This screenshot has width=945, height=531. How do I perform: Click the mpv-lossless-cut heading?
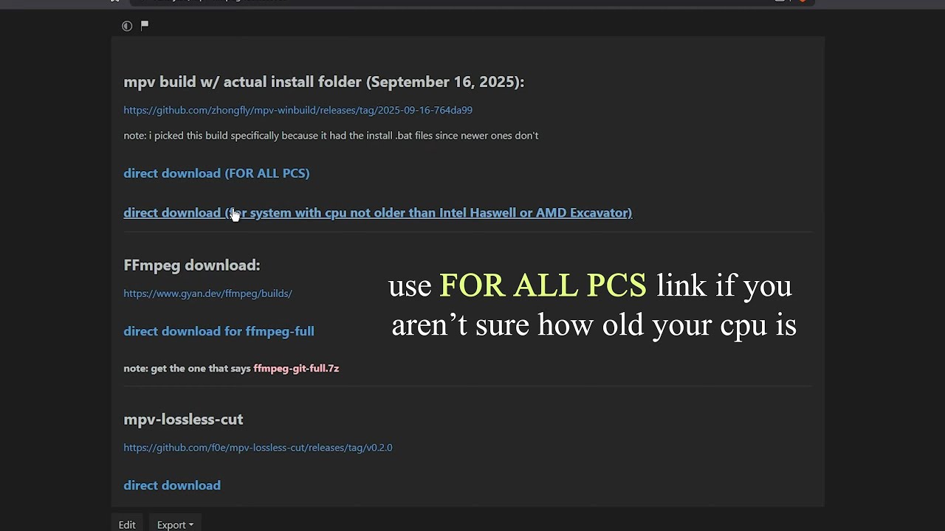pyautogui.click(x=183, y=419)
